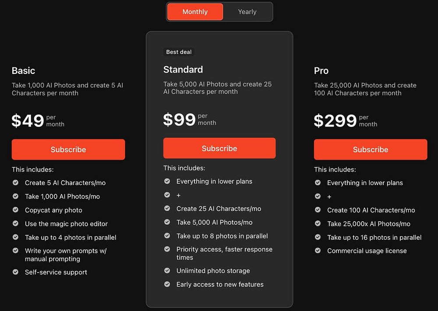The image size is (438, 311).
Task: Subscribe to the Basic $49 plan
Action: (68, 150)
